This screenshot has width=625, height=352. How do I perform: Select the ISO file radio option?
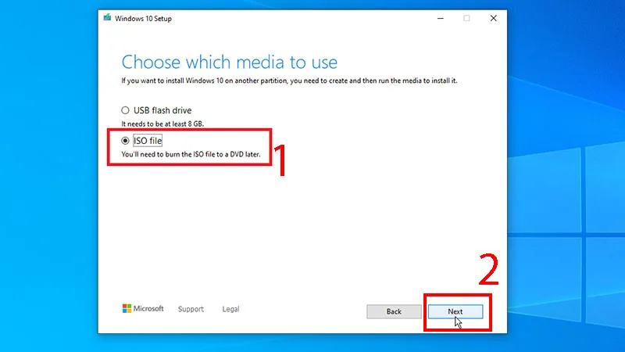click(125, 141)
